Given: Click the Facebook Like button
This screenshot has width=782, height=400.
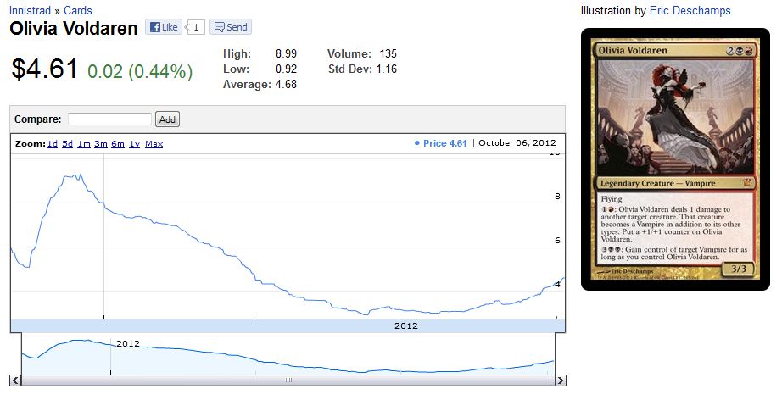Looking at the screenshot, I should [x=163, y=27].
